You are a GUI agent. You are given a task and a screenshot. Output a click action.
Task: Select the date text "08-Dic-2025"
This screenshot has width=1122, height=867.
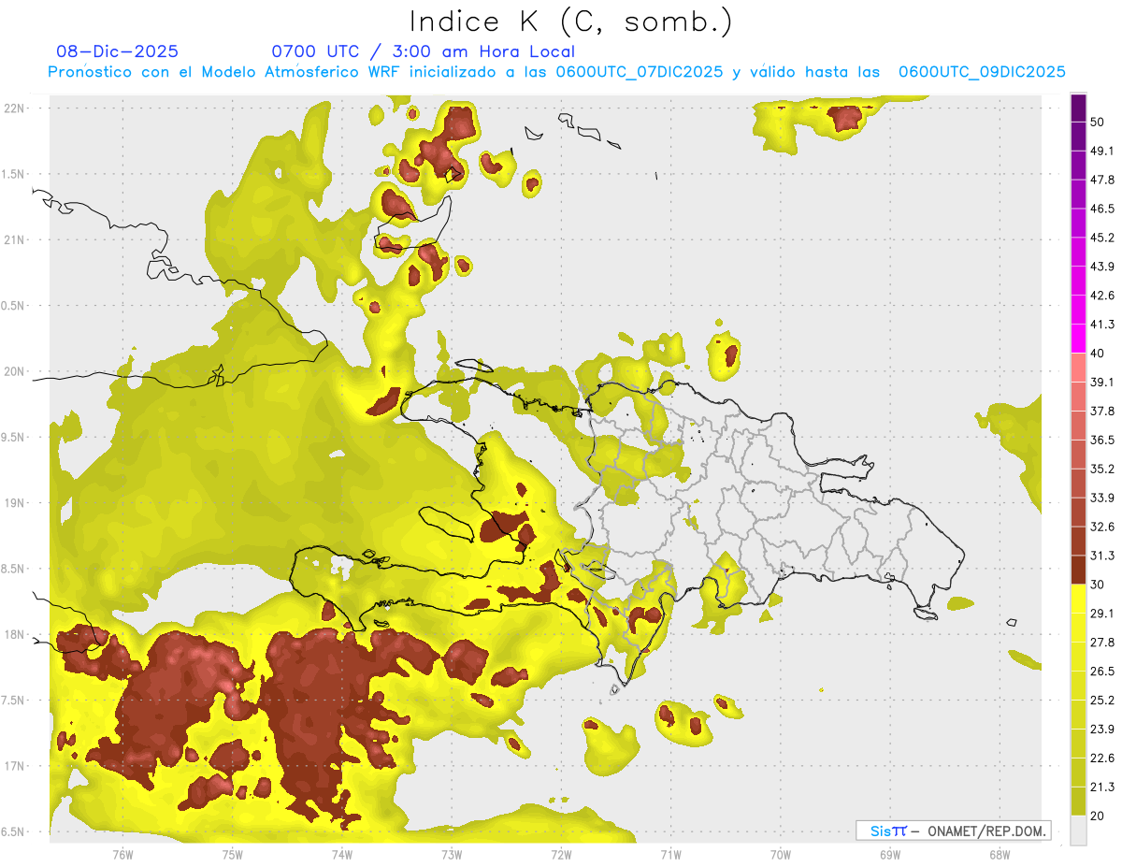click(x=117, y=51)
